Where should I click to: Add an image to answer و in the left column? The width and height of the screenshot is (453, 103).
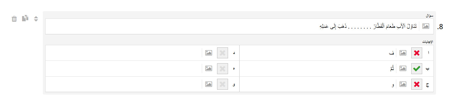pyautogui.click(x=209, y=84)
